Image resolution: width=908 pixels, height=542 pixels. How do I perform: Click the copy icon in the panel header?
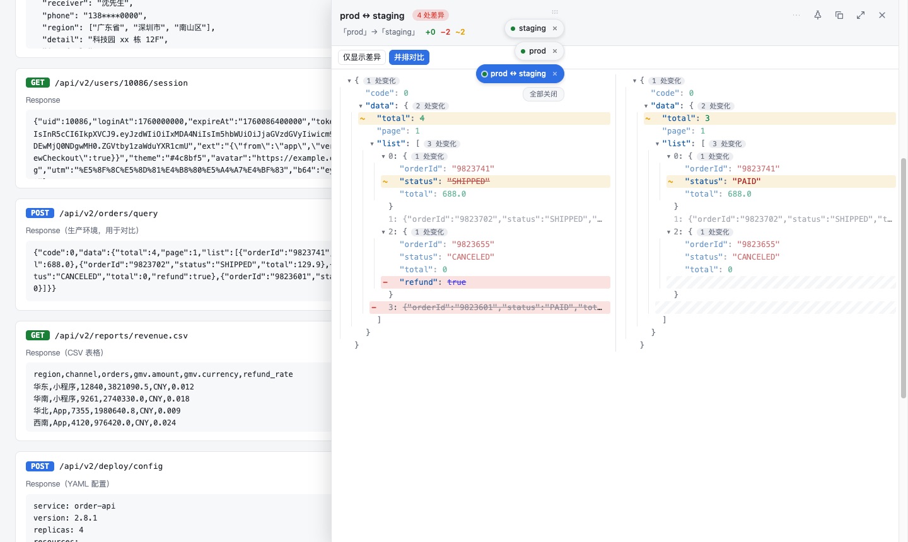click(839, 15)
